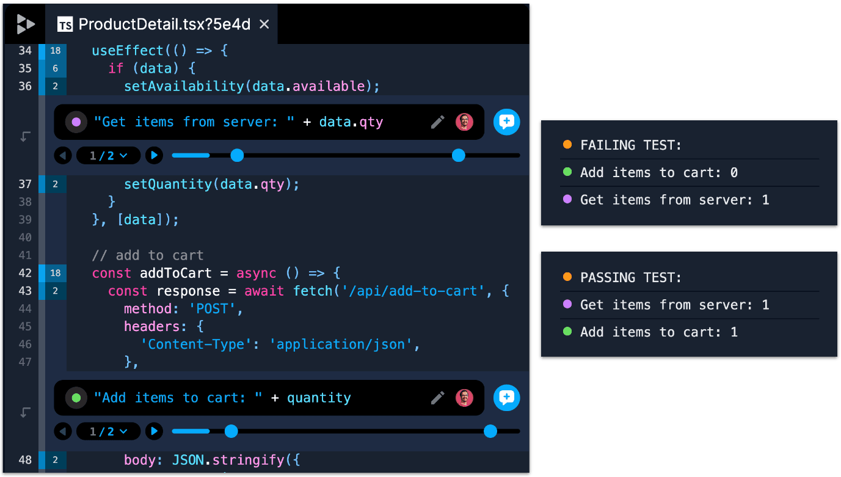Click user avatar in "Get items from server" panel
This screenshot has height=477, width=841.
pyautogui.click(x=464, y=122)
